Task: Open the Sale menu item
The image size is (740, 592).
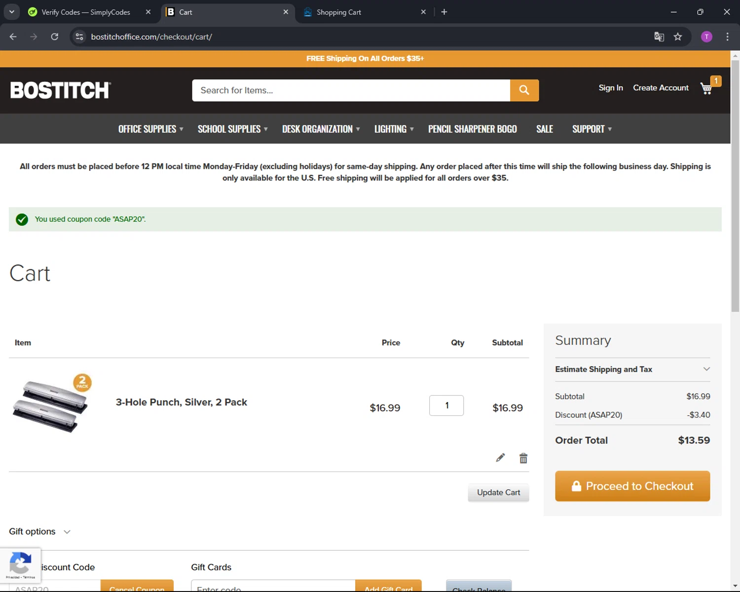Action: 545,129
